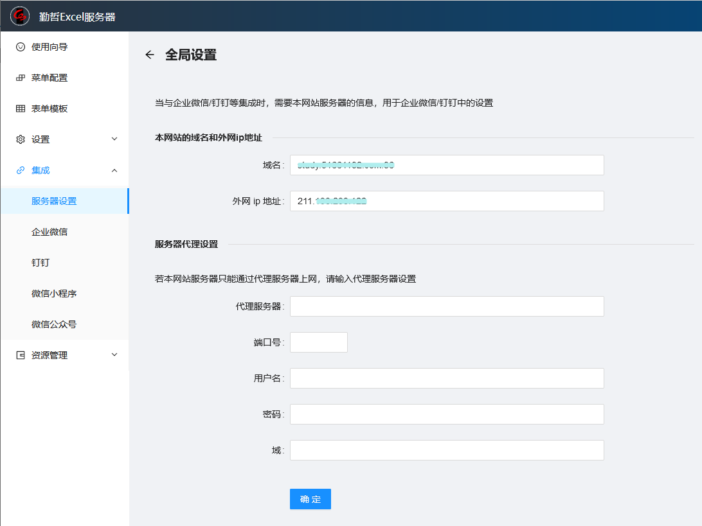Image resolution: width=702 pixels, height=526 pixels.
Task: Open the 钉钉 integration page
Action: coord(40,263)
